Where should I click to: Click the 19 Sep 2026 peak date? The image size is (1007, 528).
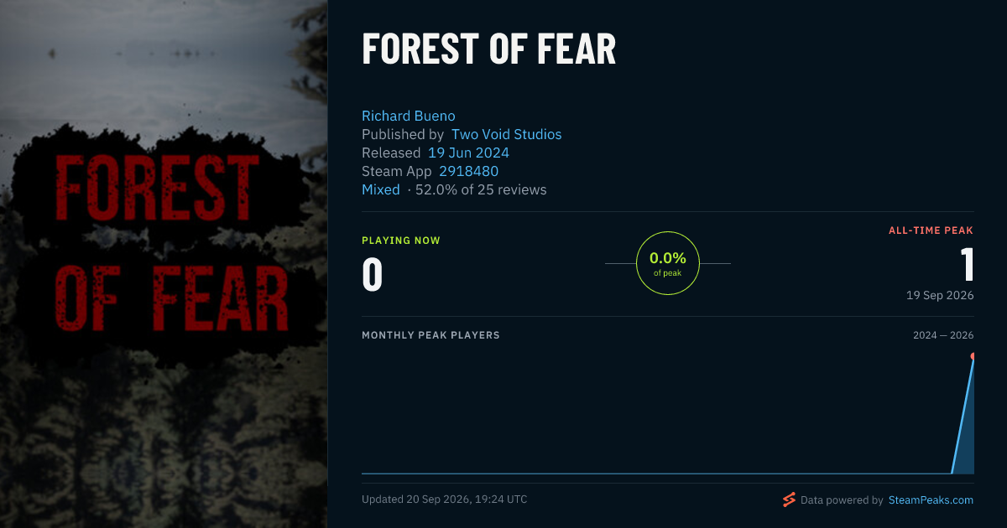(940, 295)
